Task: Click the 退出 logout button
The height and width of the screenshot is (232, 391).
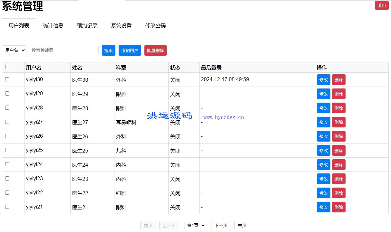Action: point(382,5)
